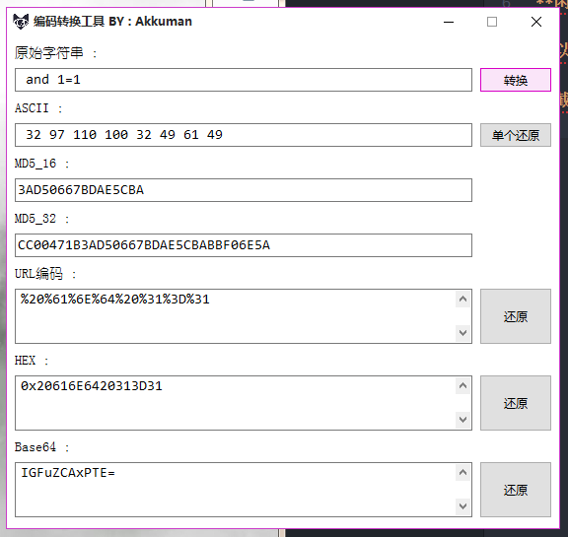
Task: Click 还原 button beside HEX box
Action: click(516, 403)
